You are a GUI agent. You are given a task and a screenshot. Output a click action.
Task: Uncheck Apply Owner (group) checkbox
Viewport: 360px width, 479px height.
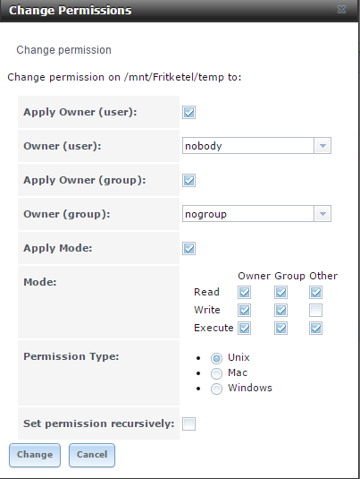click(189, 180)
